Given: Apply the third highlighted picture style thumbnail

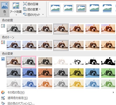Looking at the screenshot, I should [x=81, y=8].
